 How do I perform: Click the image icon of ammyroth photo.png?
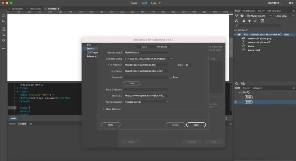[243, 38]
